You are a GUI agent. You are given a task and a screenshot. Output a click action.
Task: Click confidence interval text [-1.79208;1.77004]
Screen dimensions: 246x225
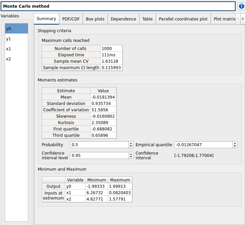coord(194,155)
